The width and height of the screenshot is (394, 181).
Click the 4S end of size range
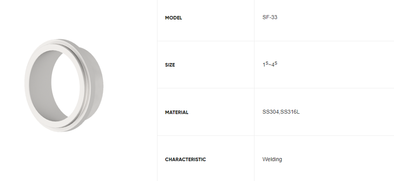coord(274,64)
